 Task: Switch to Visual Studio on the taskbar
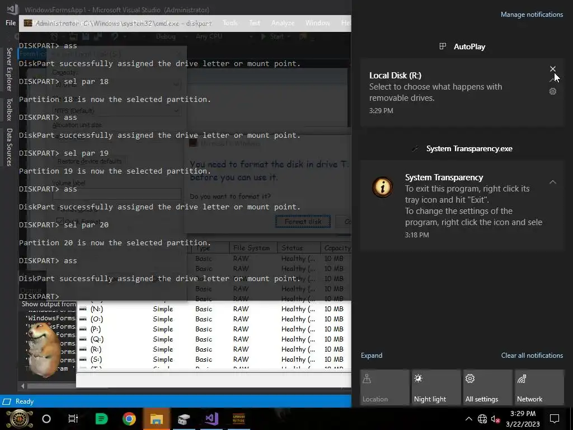click(212, 419)
